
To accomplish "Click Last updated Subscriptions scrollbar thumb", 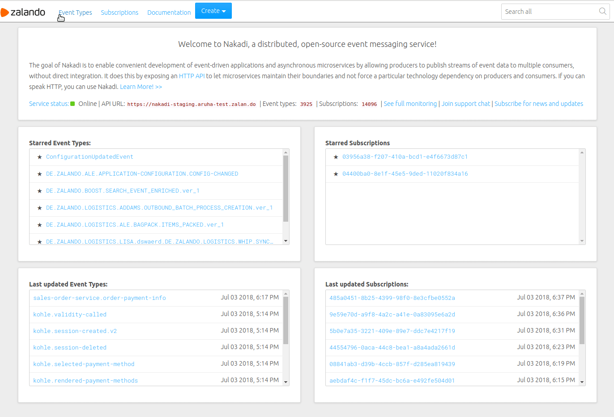I will coord(582,320).
